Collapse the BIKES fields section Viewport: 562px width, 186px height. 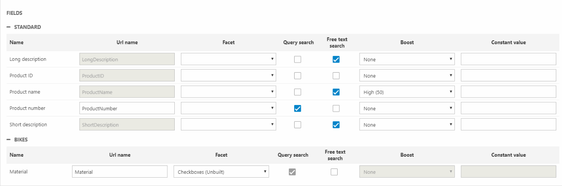tap(9, 140)
